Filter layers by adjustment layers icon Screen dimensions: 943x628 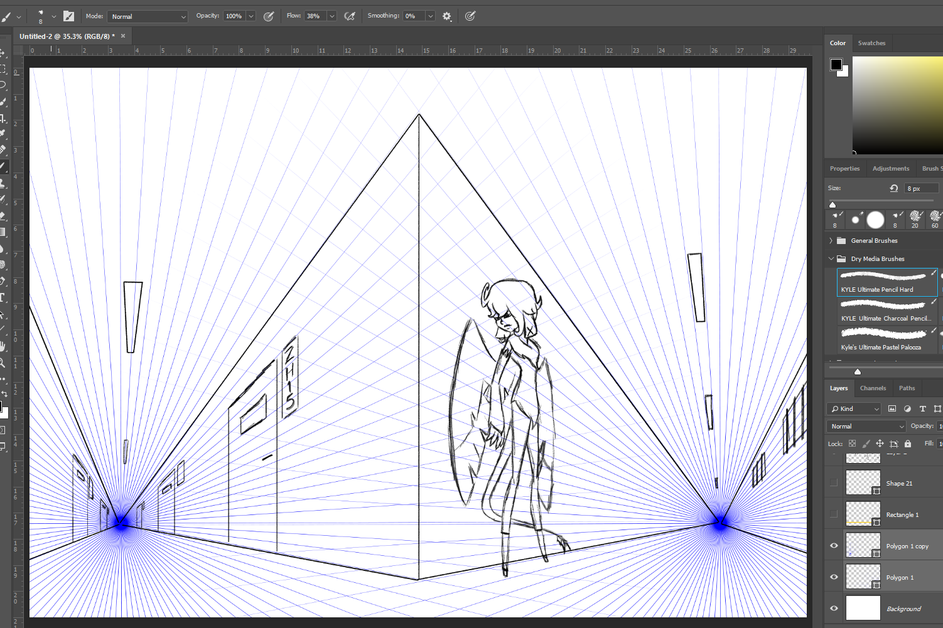coord(907,408)
